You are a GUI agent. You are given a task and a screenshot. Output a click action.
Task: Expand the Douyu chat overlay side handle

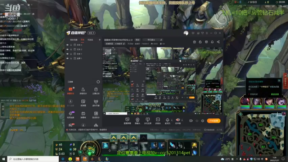pos(3,110)
